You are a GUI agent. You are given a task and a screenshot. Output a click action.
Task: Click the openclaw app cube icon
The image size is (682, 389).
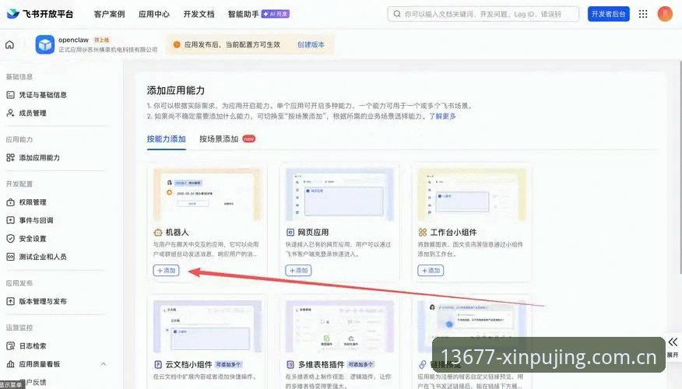pos(45,44)
